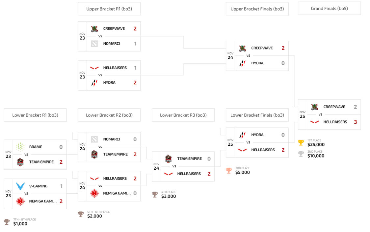Click Nomarci logo in Upper Bracket R1
Image resolution: width=370 pixels, height=232 pixels.
94,44
